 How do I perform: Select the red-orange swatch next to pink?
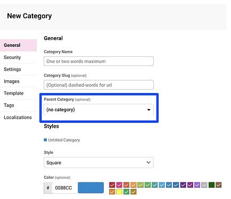pyautogui.click(x=126, y=185)
